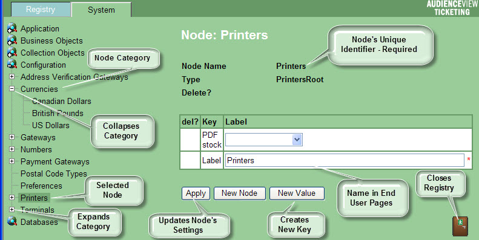Select the Terminals node label
479x240 pixels.
coord(38,210)
